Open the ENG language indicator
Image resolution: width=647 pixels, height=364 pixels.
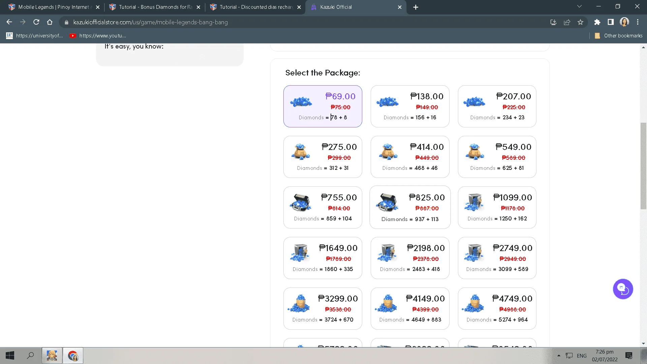click(582, 356)
